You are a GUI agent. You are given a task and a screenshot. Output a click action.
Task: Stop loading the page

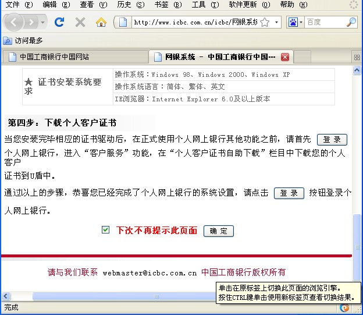pos(80,22)
